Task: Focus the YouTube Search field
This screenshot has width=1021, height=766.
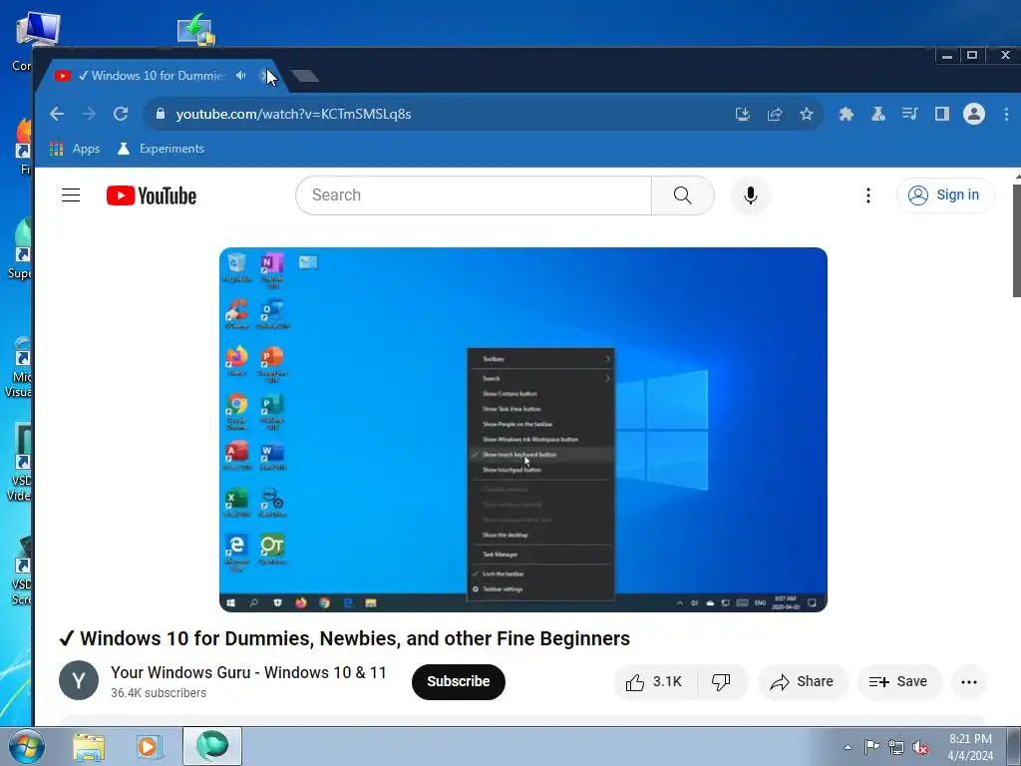Action: click(474, 195)
